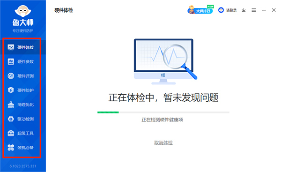Click the monitor magnifier illustration
This screenshot has width=281, height=172.
point(165,61)
